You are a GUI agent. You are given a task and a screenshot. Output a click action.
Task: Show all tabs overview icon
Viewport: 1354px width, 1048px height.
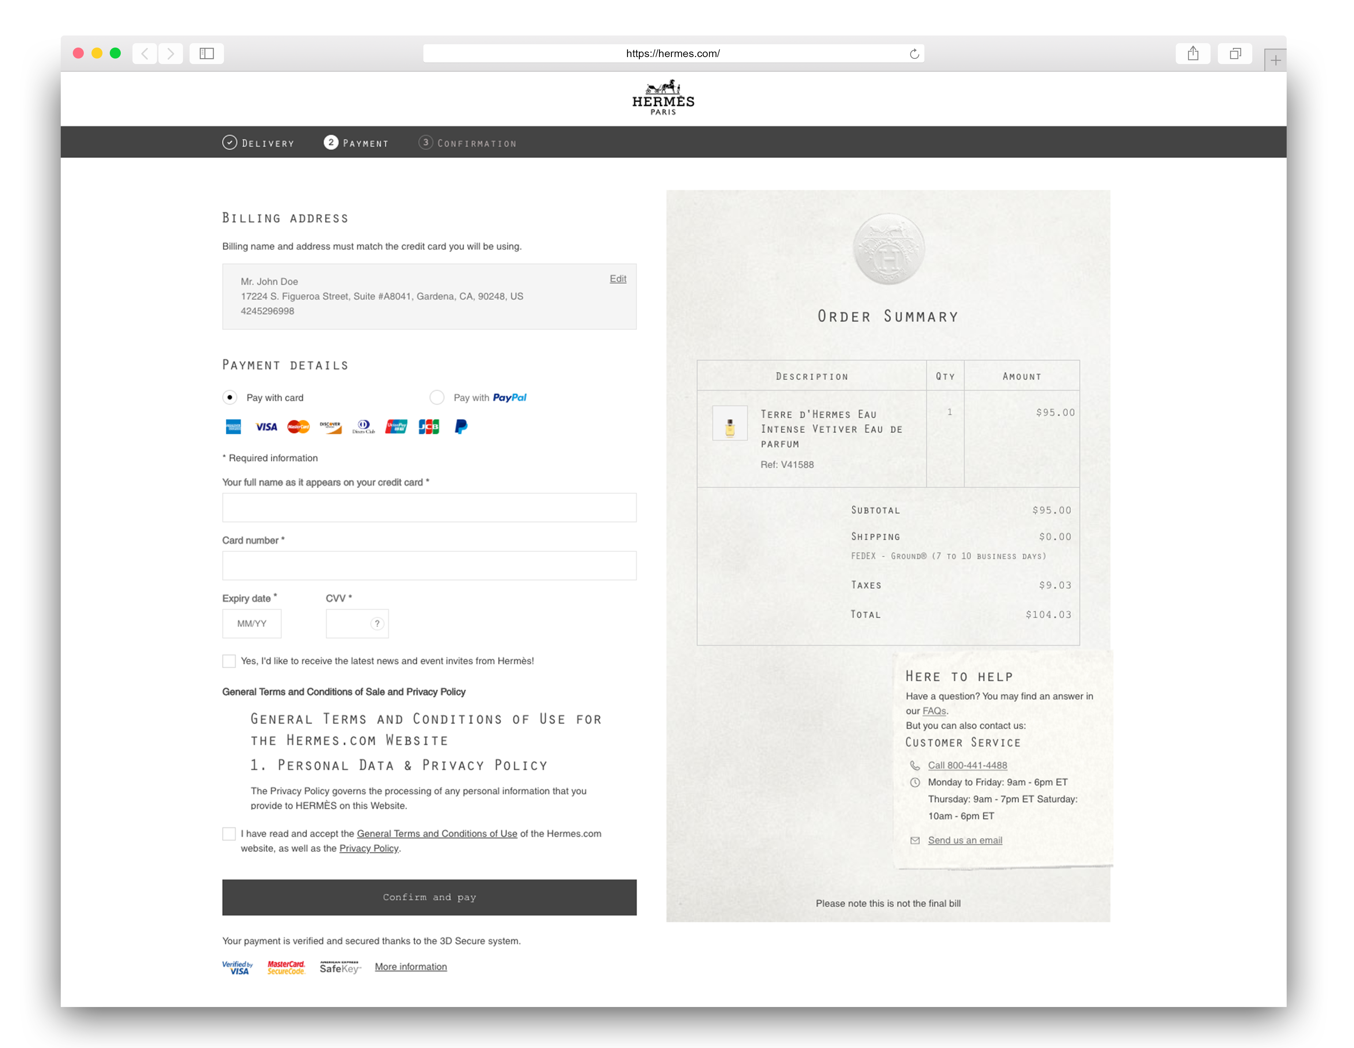pyautogui.click(x=1235, y=53)
